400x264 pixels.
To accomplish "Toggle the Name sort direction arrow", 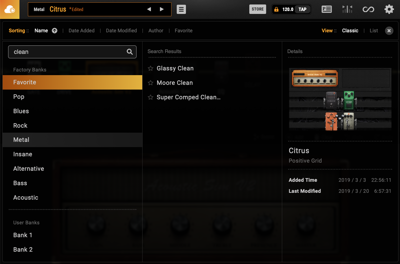I will [x=55, y=31].
